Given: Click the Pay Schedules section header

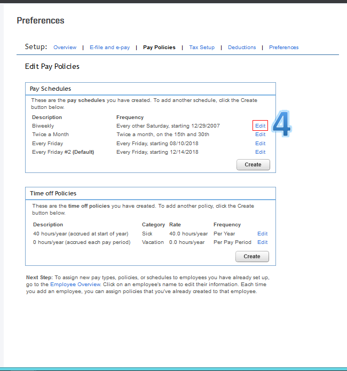Looking at the screenshot, I should pyautogui.click(x=50, y=89).
